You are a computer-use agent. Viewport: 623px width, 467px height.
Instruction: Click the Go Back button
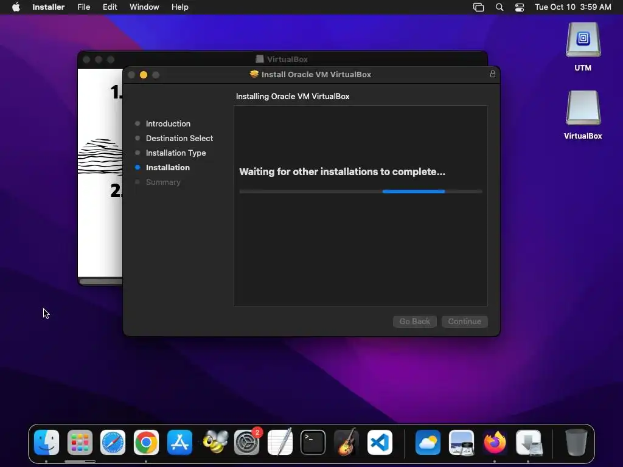415,321
